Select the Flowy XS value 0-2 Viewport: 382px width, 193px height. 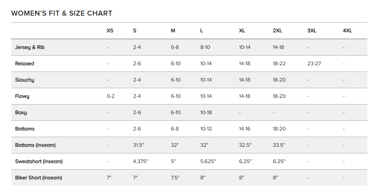[x=111, y=96]
